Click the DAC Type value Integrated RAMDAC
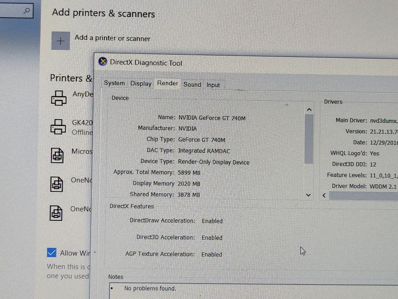 coord(204,151)
